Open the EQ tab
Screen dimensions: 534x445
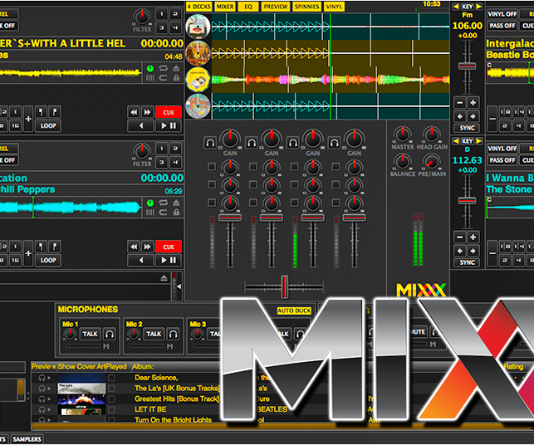point(248,7)
